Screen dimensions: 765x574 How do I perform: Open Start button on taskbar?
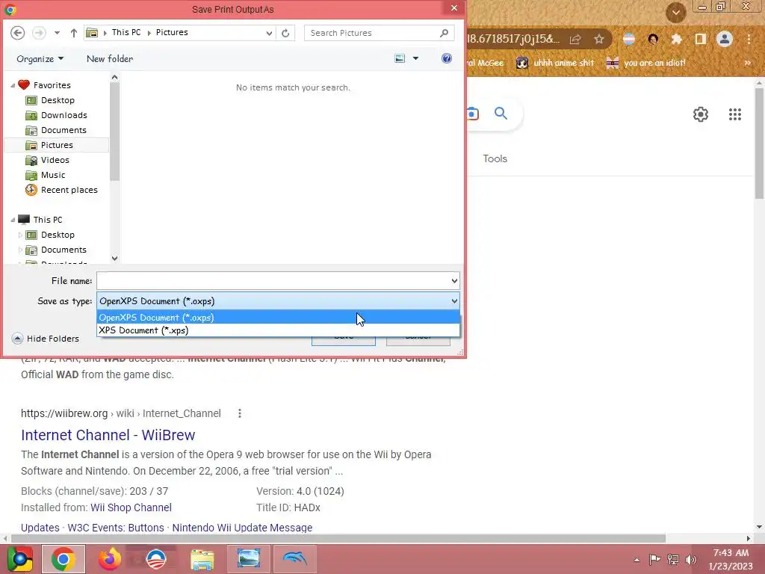(19, 559)
